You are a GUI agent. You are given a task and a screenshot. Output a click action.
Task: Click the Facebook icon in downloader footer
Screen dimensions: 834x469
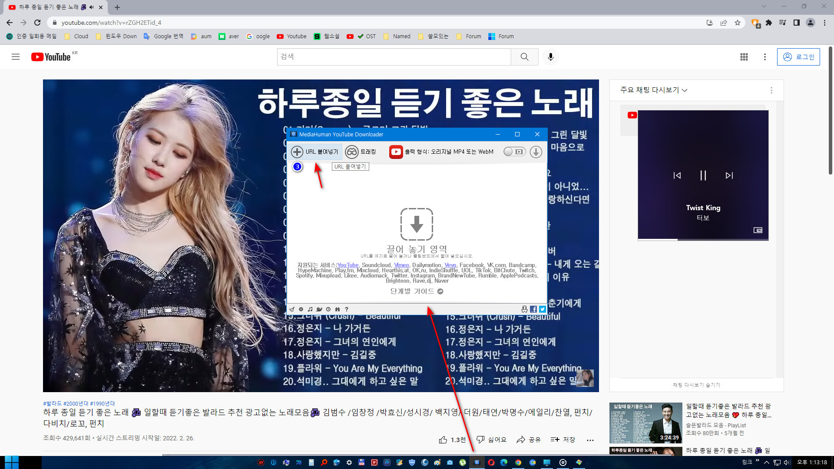533,309
